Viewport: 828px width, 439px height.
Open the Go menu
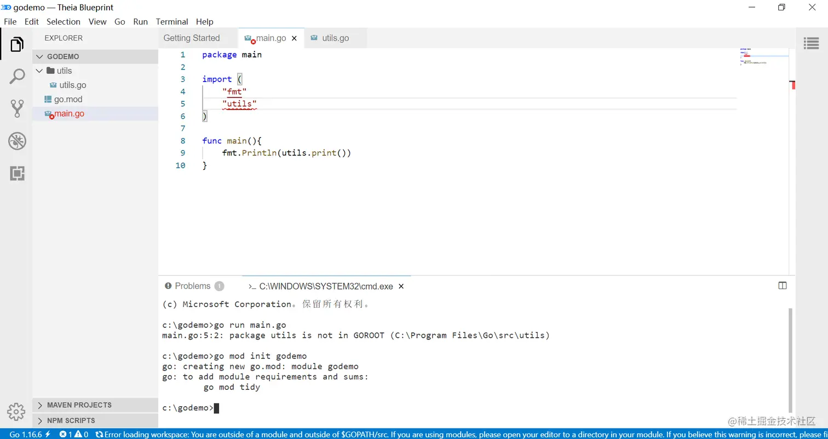tap(120, 22)
